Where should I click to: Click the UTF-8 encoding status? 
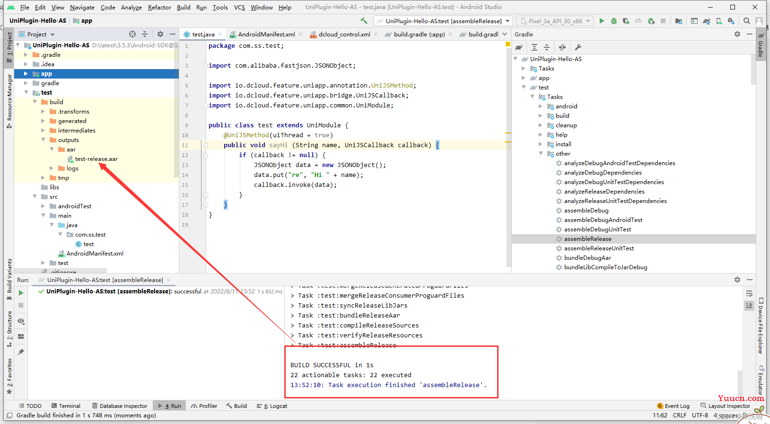point(700,415)
